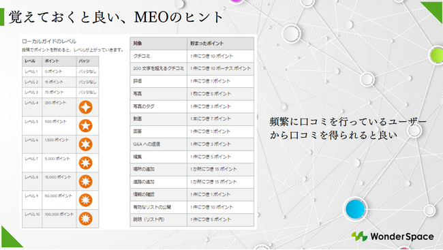Viewport: 443px width, 250px height.
Task: Click the slide title about MEOのヒント
Action: pyautogui.click(x=116, y=17)
